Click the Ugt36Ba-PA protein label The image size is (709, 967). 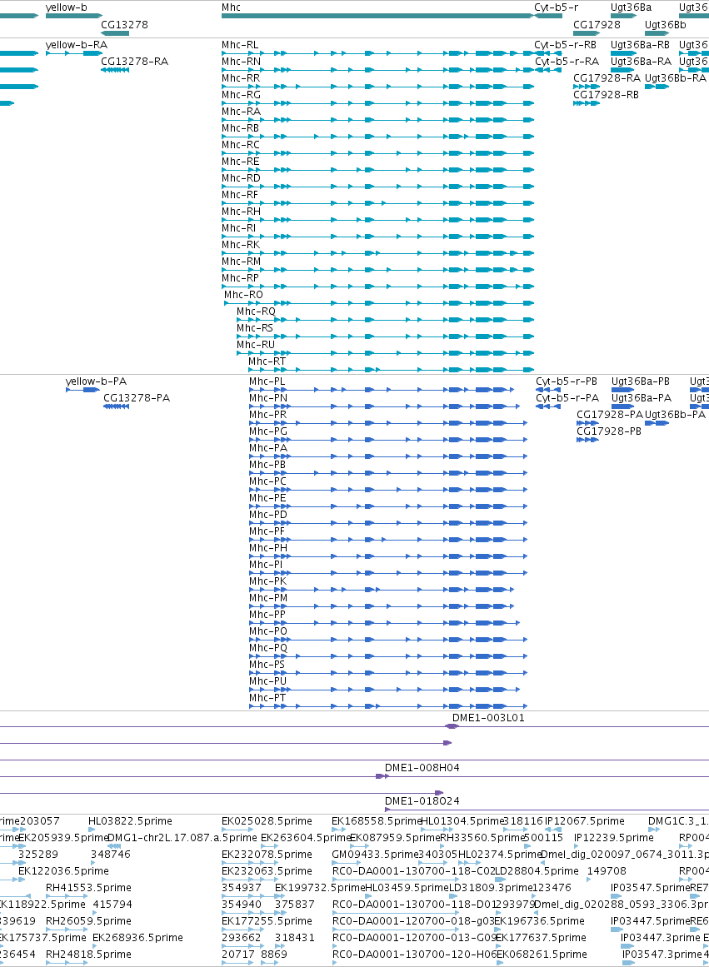642,398
